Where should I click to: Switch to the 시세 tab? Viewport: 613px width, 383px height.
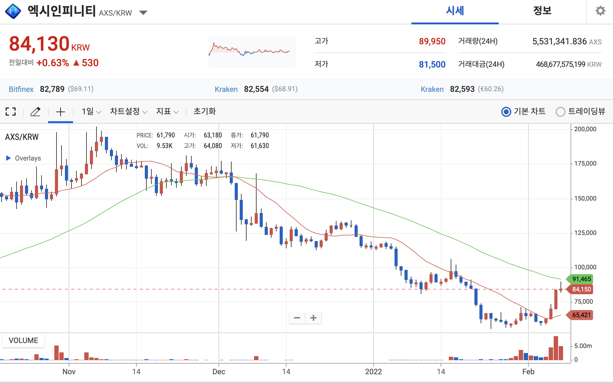pos(455,11)
